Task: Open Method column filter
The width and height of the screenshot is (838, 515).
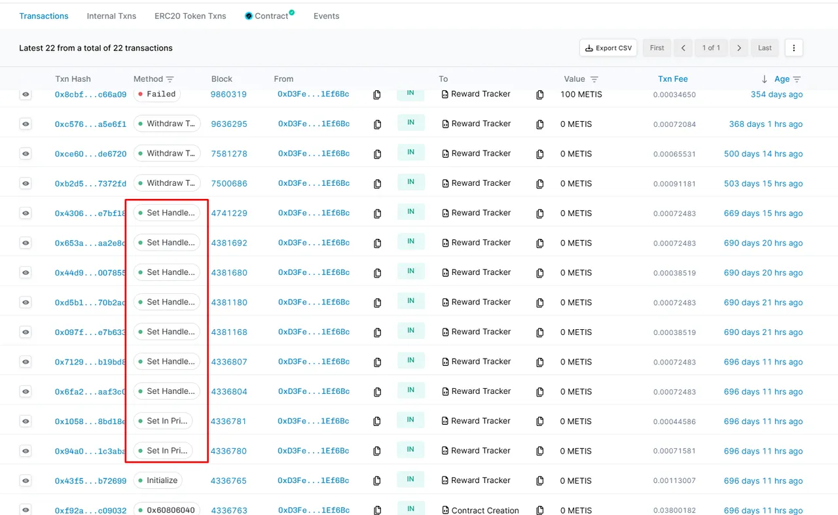Action: pyautogui.click(x=170, y=79)
